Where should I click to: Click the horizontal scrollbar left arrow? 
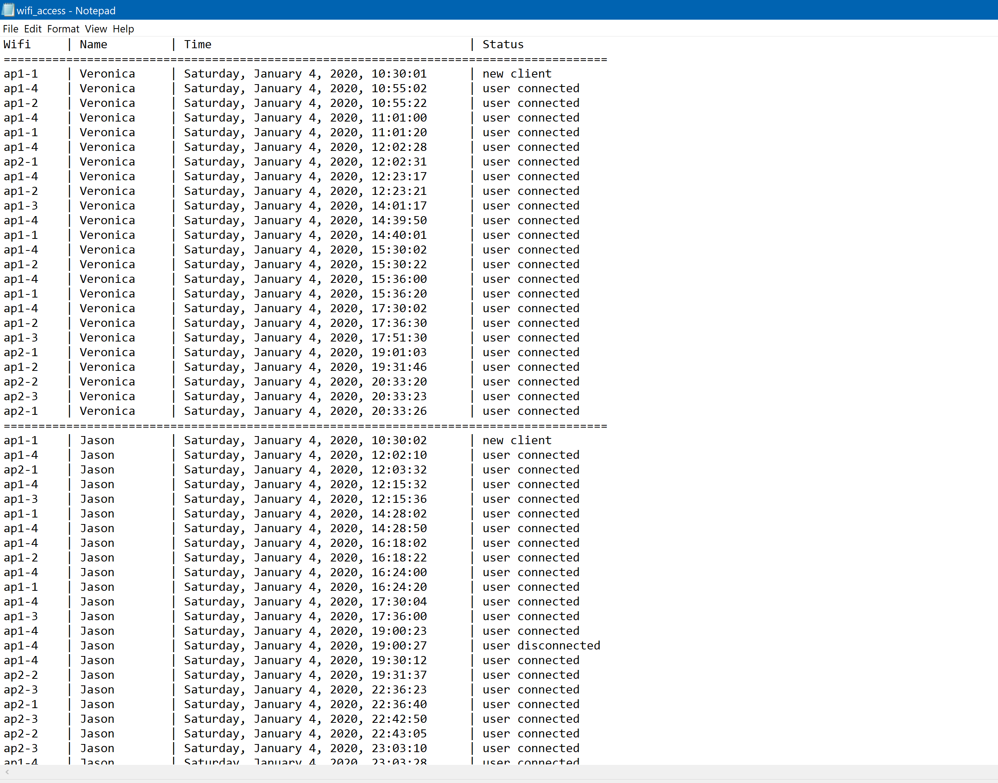7,772
